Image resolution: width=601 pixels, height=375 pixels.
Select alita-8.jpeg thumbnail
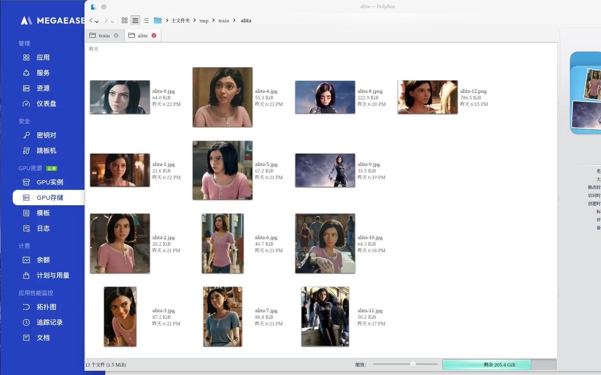tap(325, 97)
